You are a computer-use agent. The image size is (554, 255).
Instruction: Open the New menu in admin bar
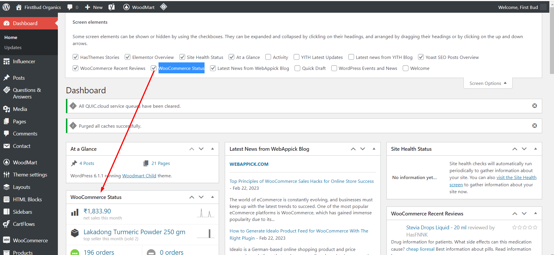click(94, 7)
